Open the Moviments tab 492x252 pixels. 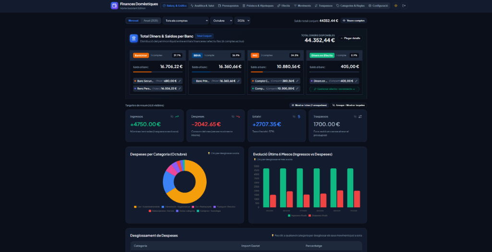coord(302,6)
